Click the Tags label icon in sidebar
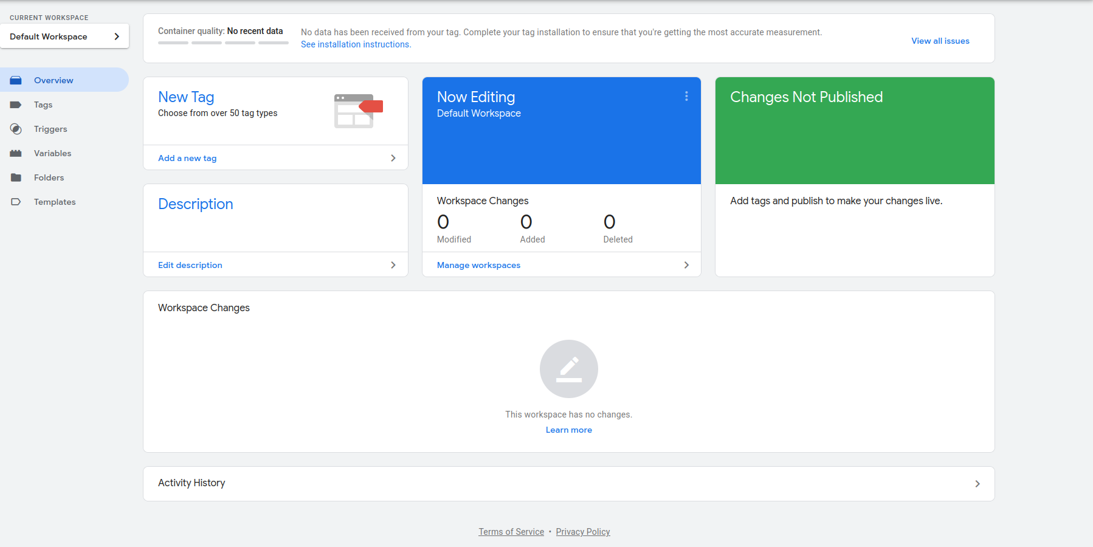 pyautogui.click(x=16, y=105)
